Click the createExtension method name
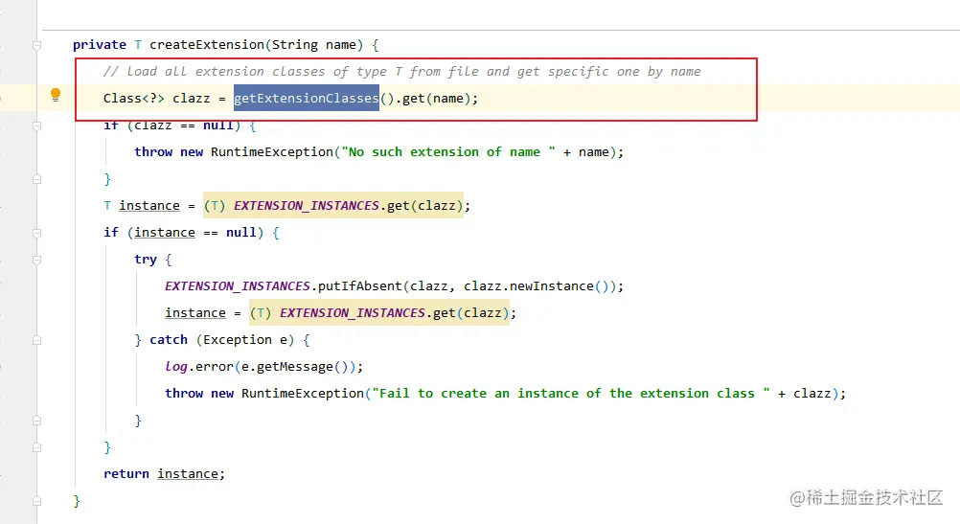The width and height of the screenshot is (960, 524). tap(207, 45)
